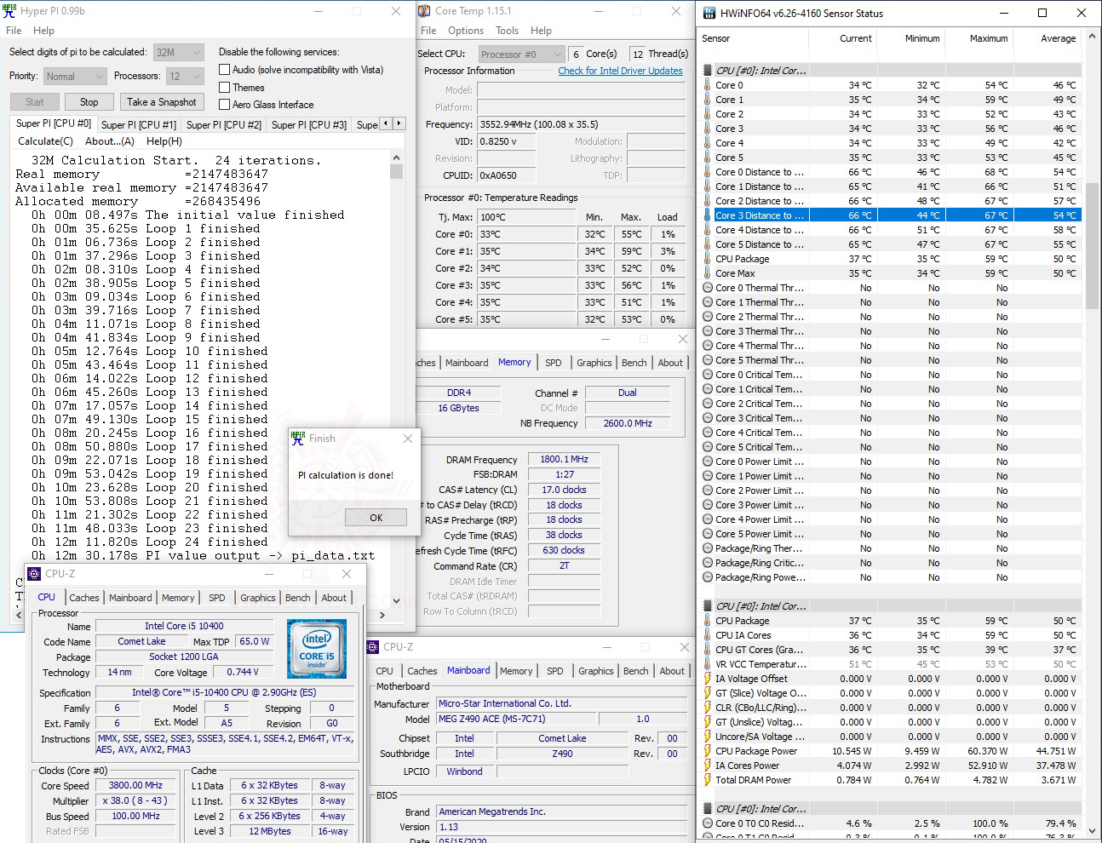Open the Priority dropdown set to Normal
The image size is (1102, 843).
[75, 77]
